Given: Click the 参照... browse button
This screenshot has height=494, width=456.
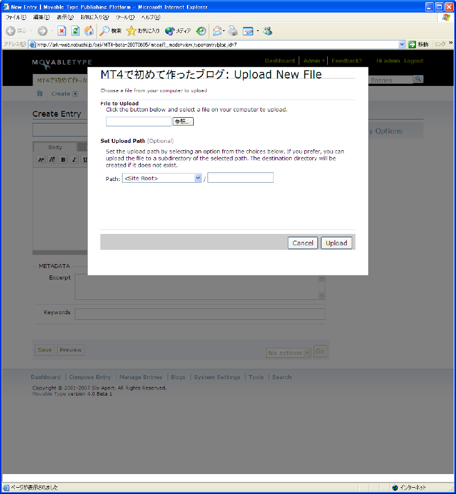Looking at the screenshot, I should [183, 121].
